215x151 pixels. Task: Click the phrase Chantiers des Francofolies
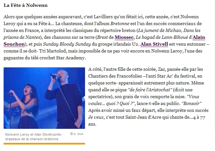[x=115, y=76]
